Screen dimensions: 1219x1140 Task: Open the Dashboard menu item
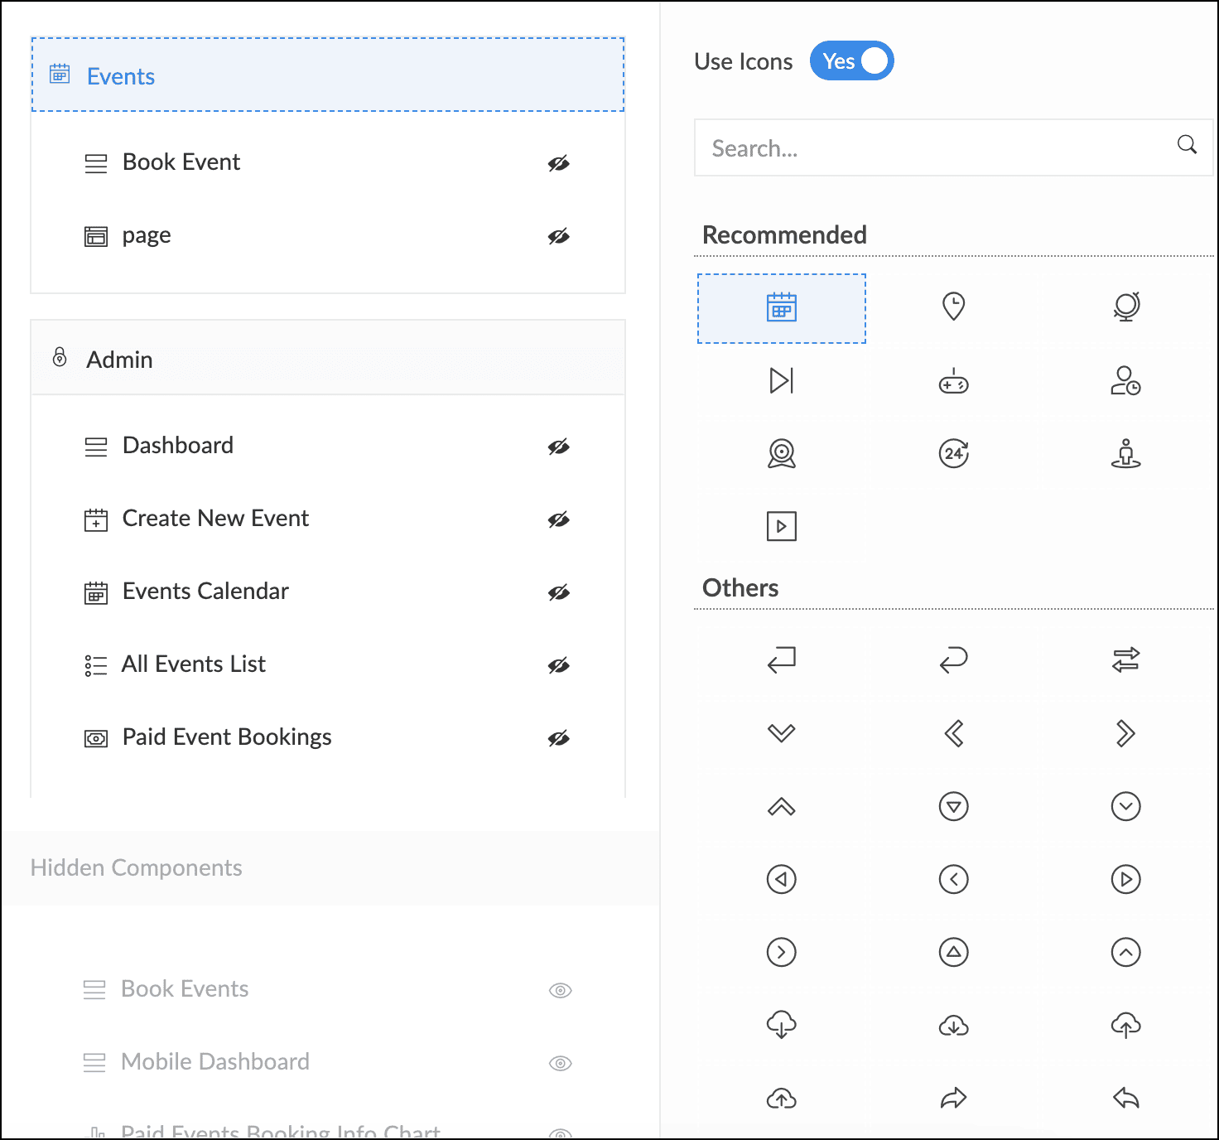(x=178, y=446)
